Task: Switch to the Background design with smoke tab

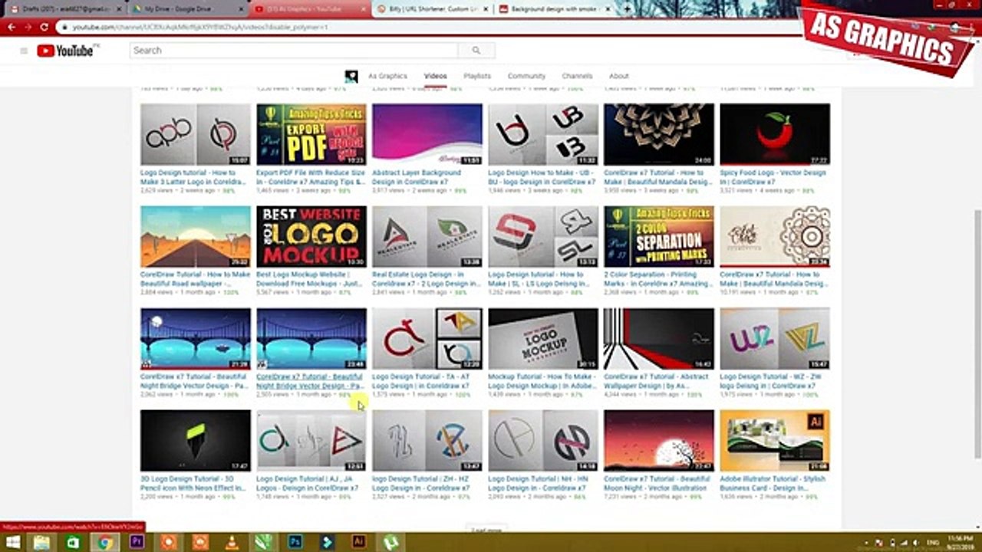Action: (555, 9)
